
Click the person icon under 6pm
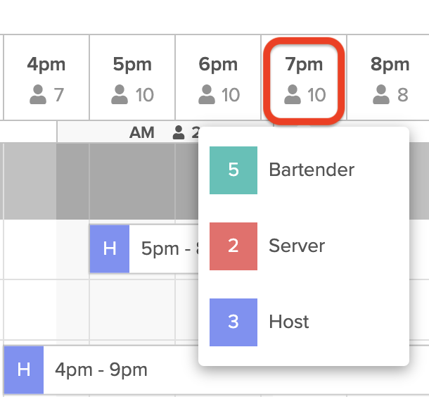click(x=207, y=94)
